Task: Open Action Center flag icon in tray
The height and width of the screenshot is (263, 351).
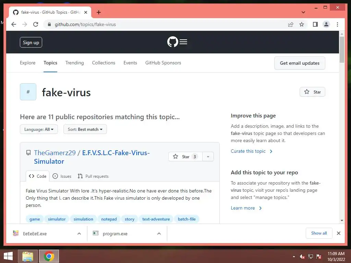Action: coord(319,256)
